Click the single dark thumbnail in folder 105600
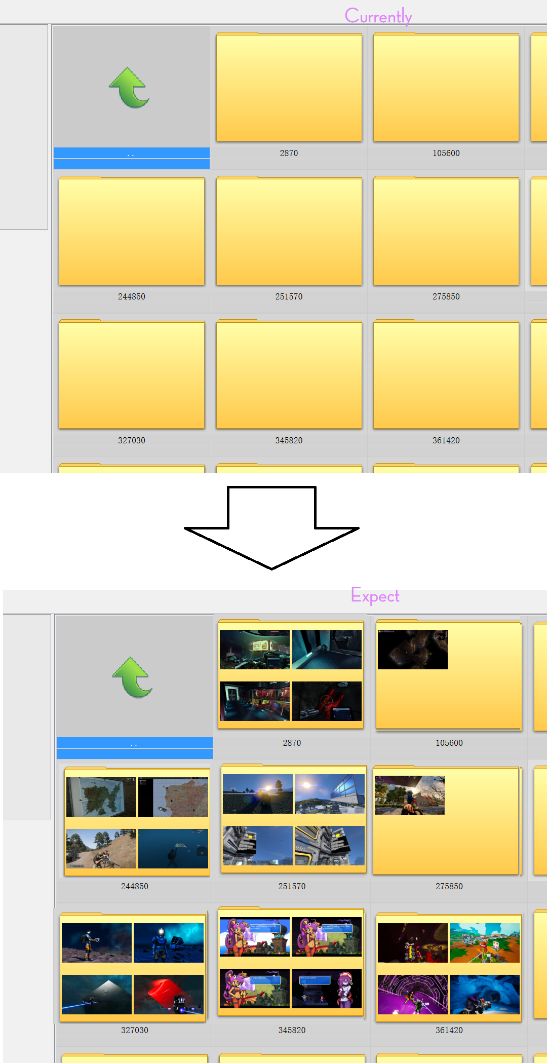Screen dimensions: 547x1063 pyautogui.click(x=413, y=650)
